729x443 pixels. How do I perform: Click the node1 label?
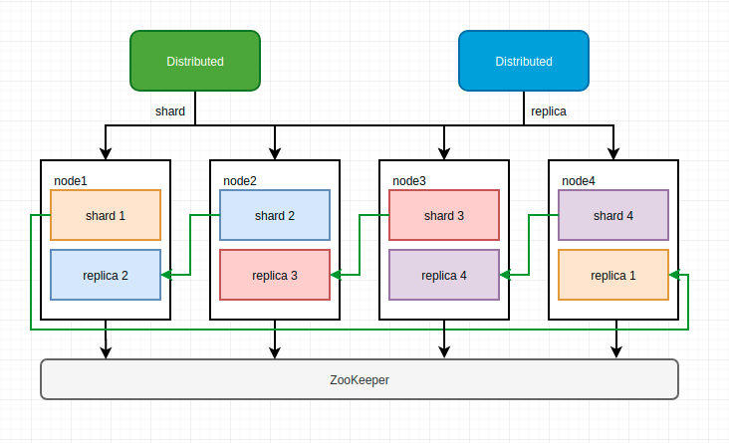[x=71, y=181]
